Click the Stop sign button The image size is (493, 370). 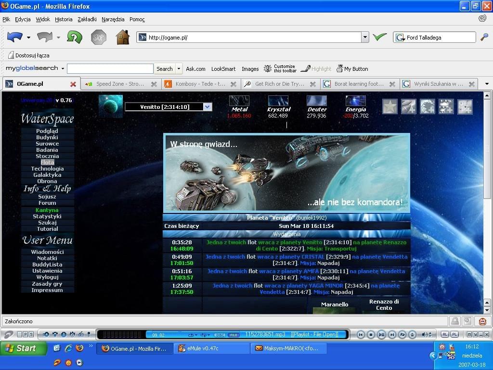tap(98, 38)
